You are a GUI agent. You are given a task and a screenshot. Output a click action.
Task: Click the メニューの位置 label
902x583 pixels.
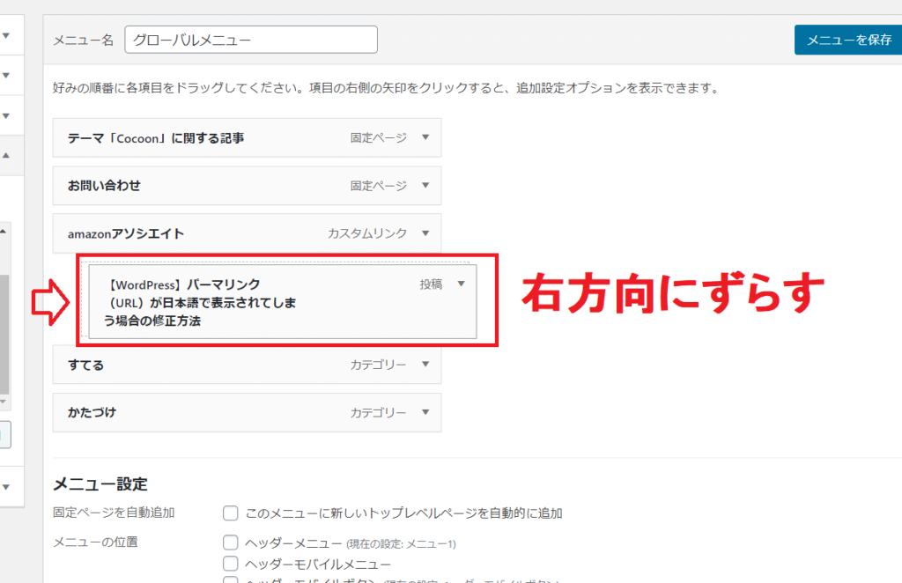coord(95,542)
